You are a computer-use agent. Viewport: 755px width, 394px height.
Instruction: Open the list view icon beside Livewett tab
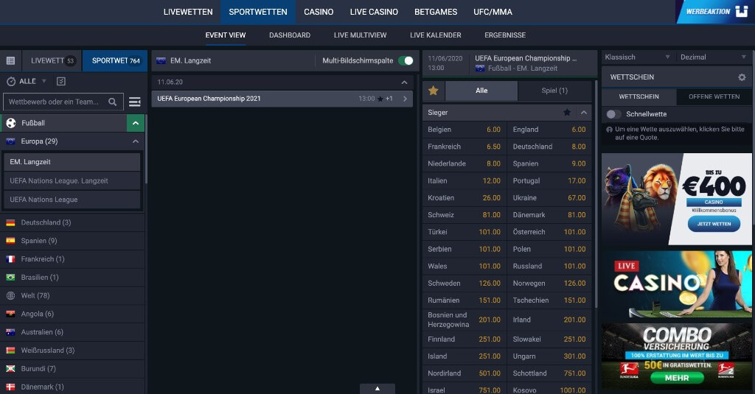pos(10,60)
